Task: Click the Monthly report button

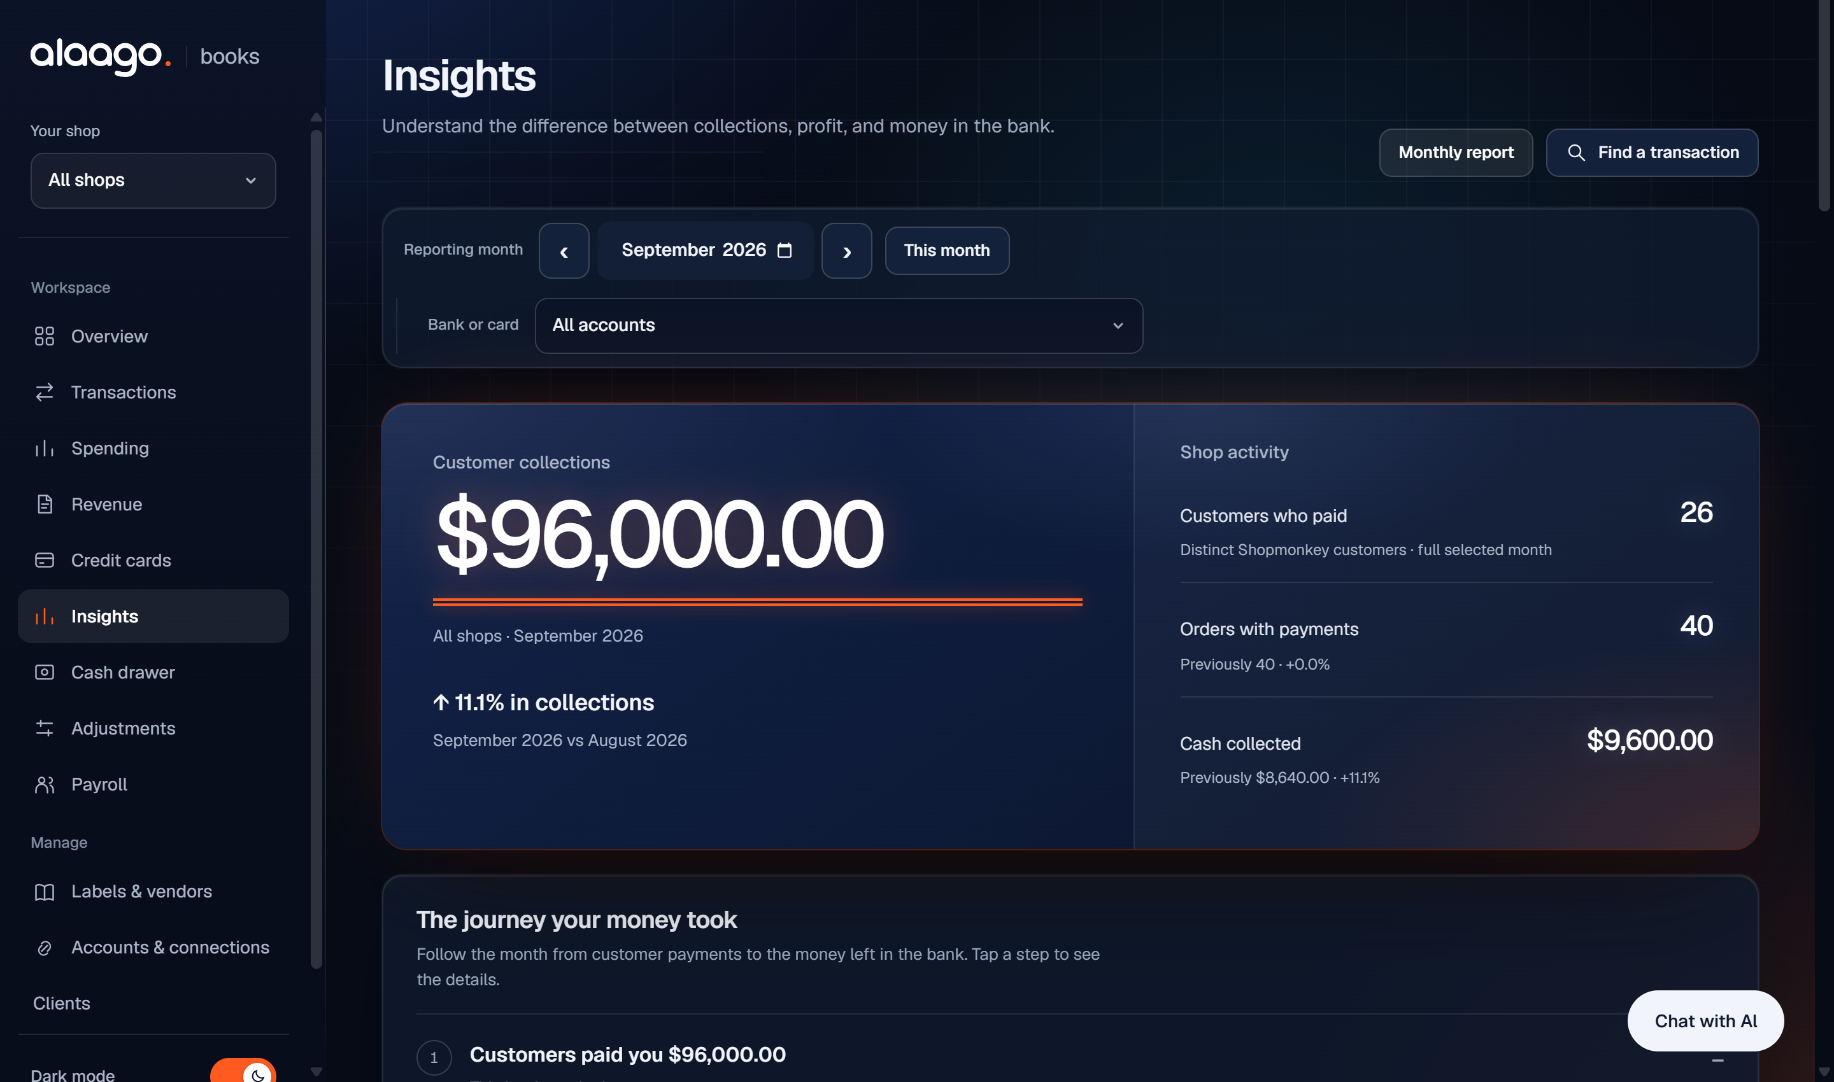Action: (1455, 152)
